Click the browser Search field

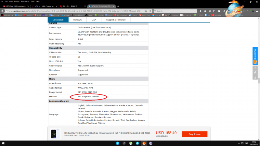[175, 11]
